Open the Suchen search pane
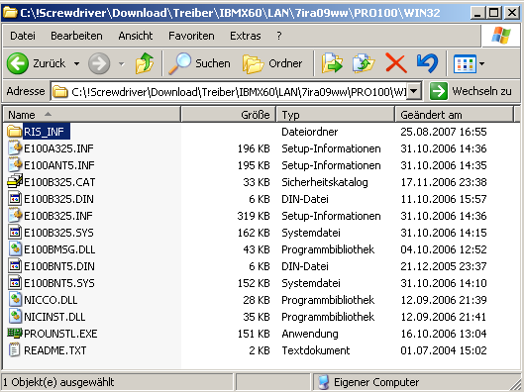 point(199,63)
